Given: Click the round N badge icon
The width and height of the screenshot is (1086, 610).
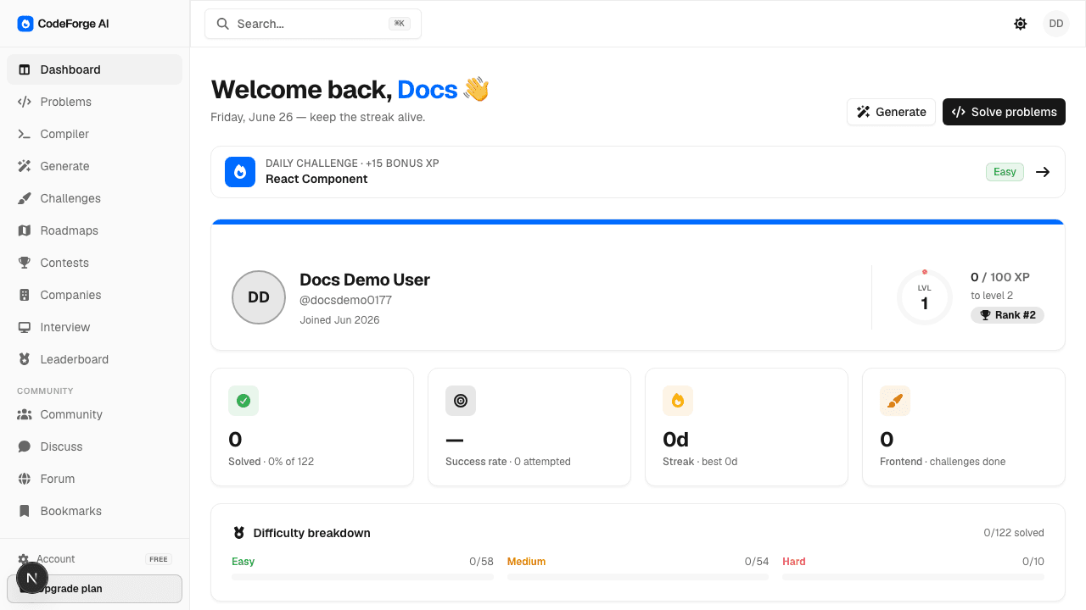Looking at the screenshot, I should click(32, 578).
